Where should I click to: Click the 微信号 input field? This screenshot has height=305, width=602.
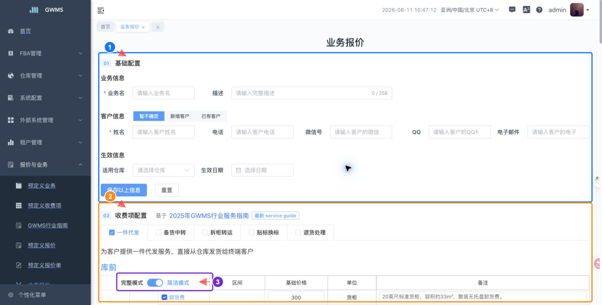pos(361,132)
